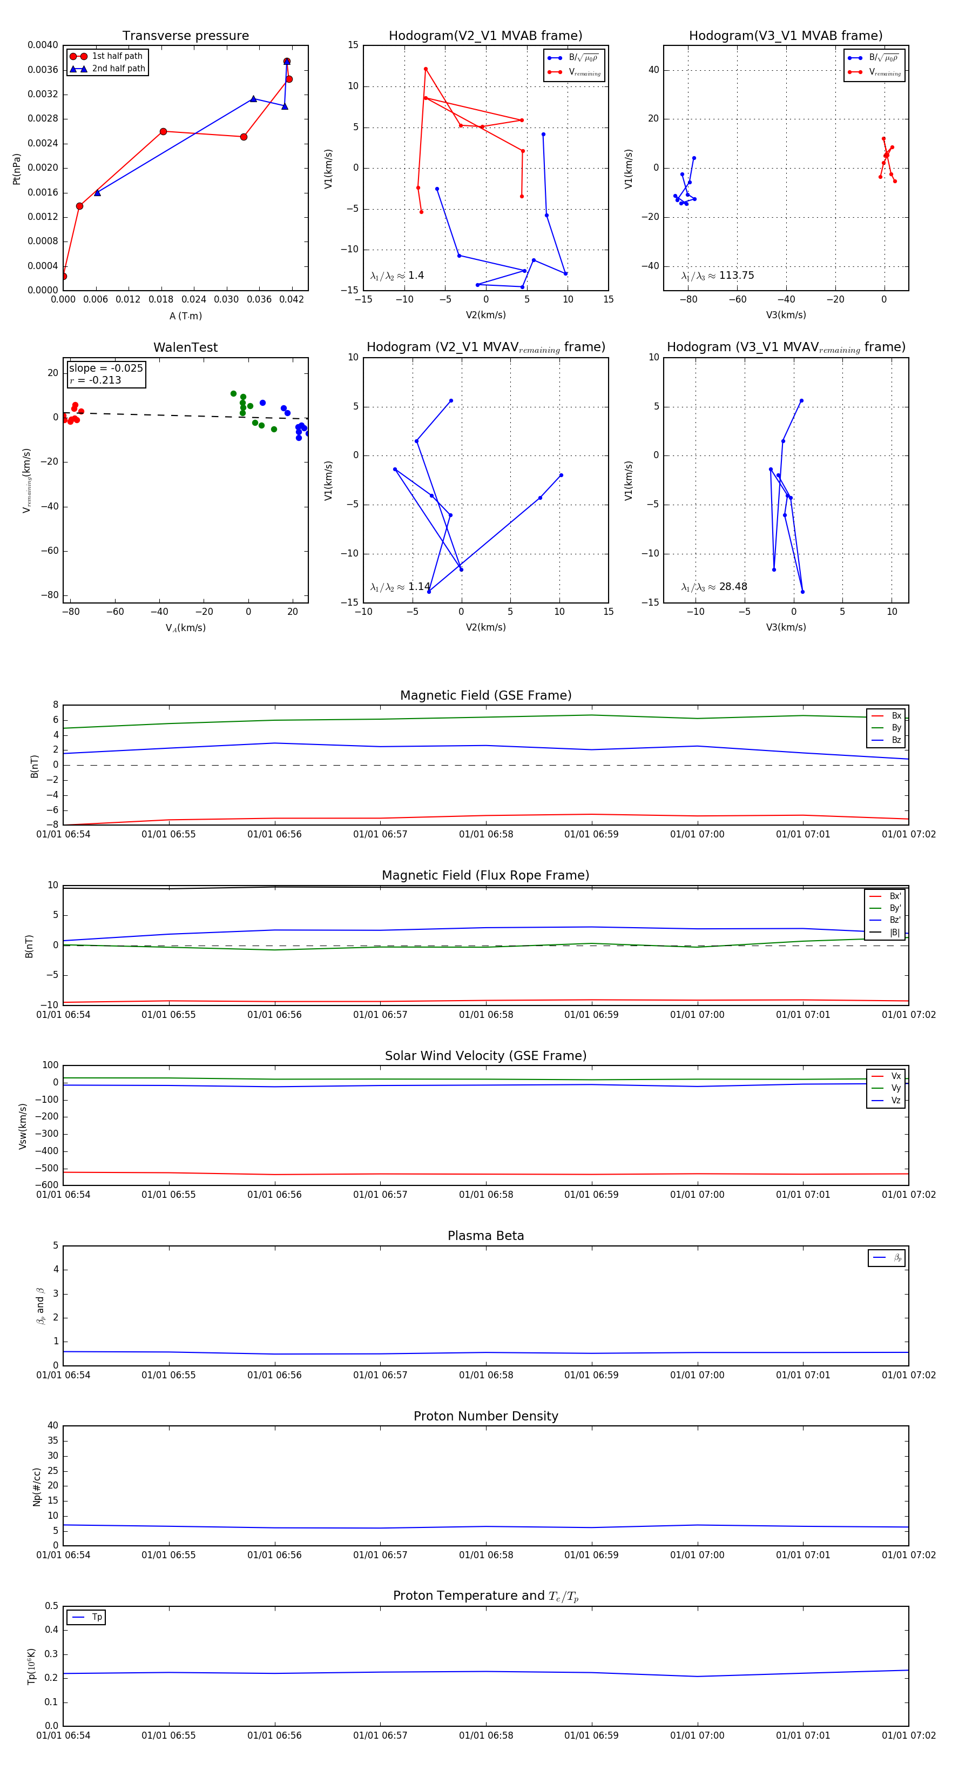The height and width of the screenshot is (1783, 972).
Task: Select the '1st half path' legend entry
Action: click(x=107, y=56)
